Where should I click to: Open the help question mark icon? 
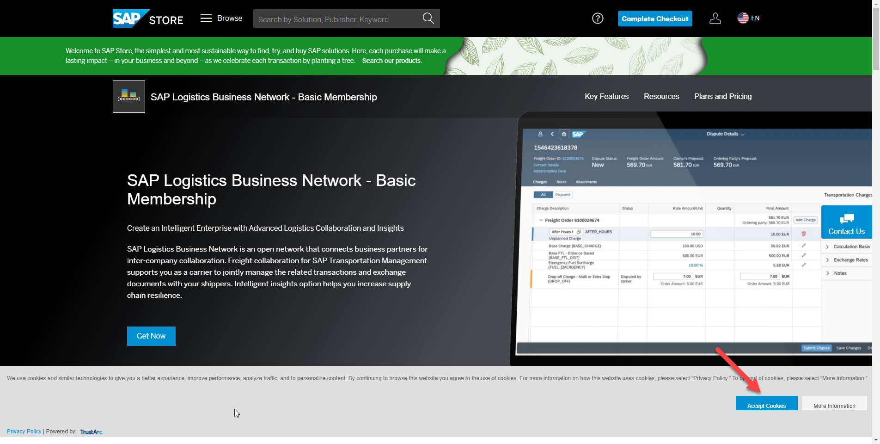point(598,18)
